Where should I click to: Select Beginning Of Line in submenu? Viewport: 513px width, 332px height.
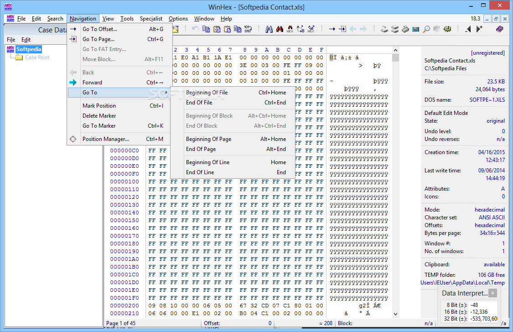(x=233, y=162)
